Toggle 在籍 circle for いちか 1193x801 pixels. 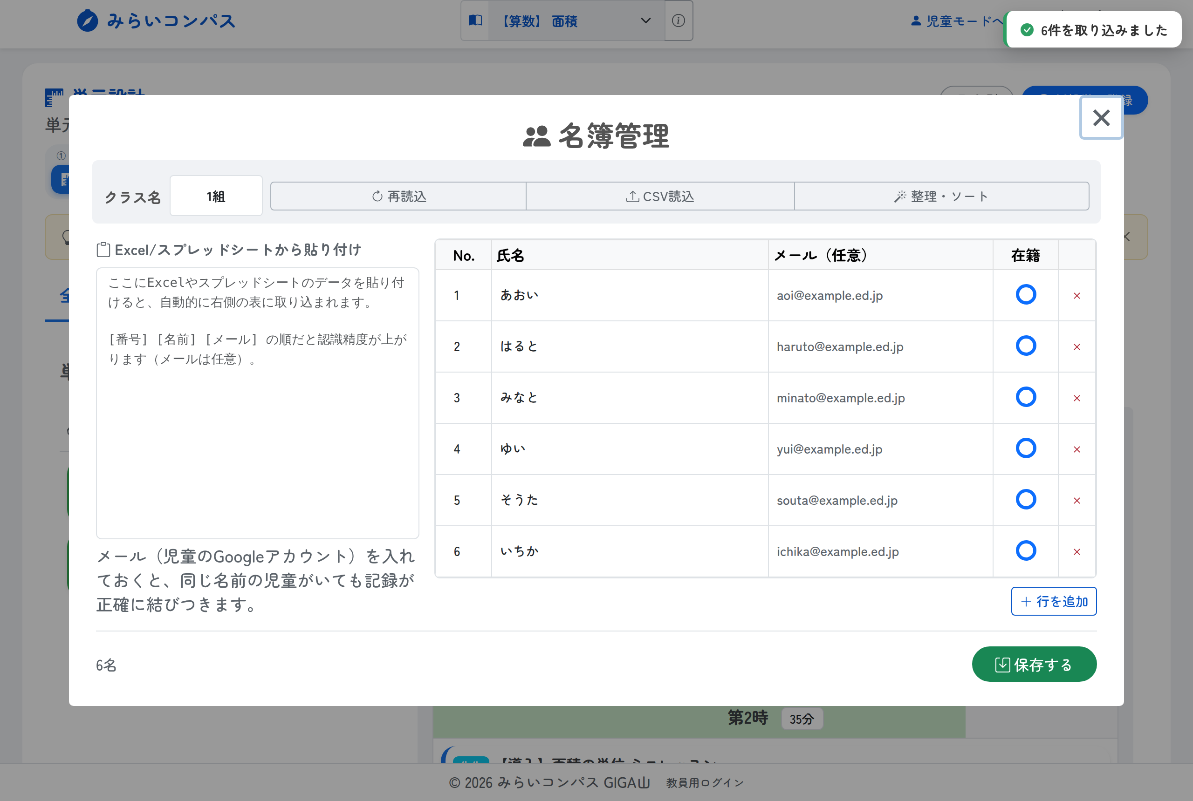(1025, 550)
